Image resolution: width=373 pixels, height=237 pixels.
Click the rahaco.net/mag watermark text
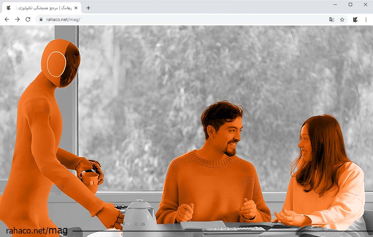pos(37,231)
